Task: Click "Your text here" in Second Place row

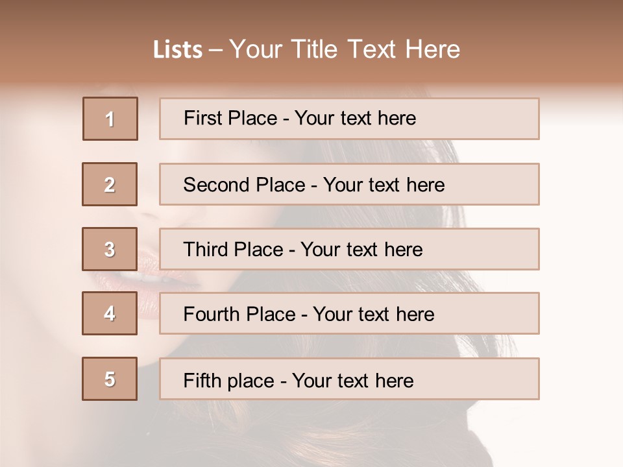Action: point(384,185)
